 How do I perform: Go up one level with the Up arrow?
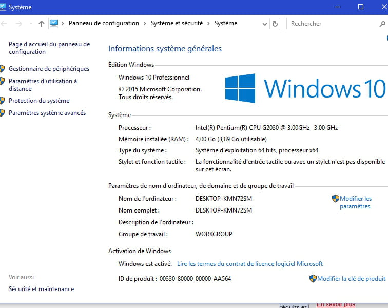[42, 24]
